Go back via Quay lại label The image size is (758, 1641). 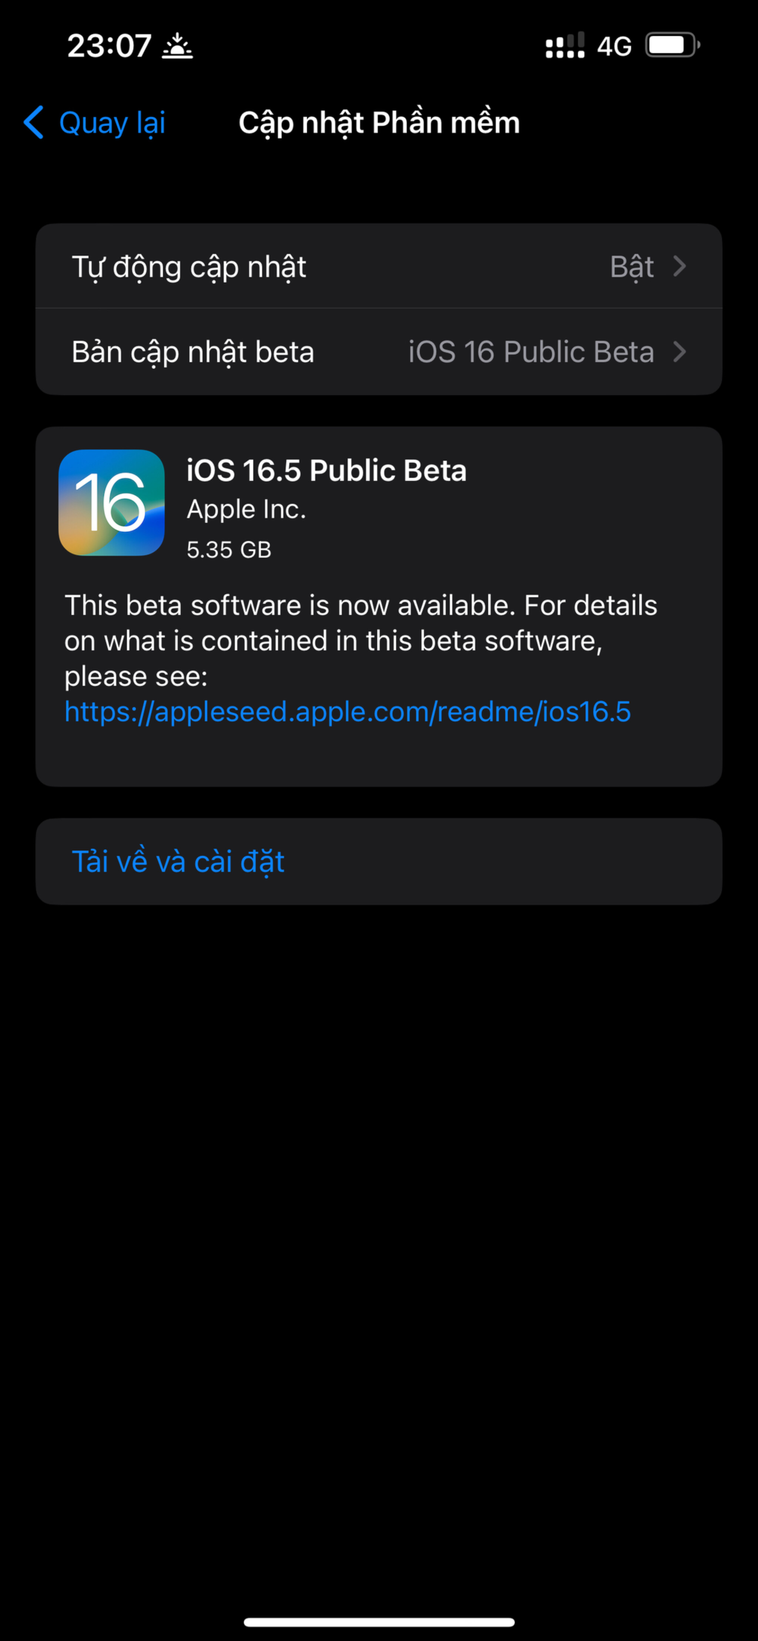[x=112, y=122]
